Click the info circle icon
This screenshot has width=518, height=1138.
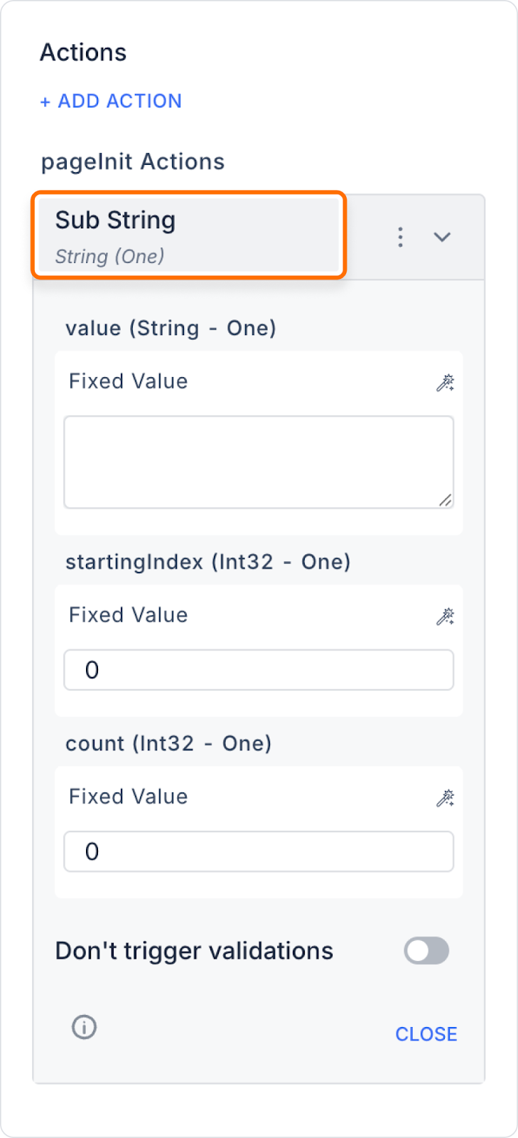[84, 1027]
